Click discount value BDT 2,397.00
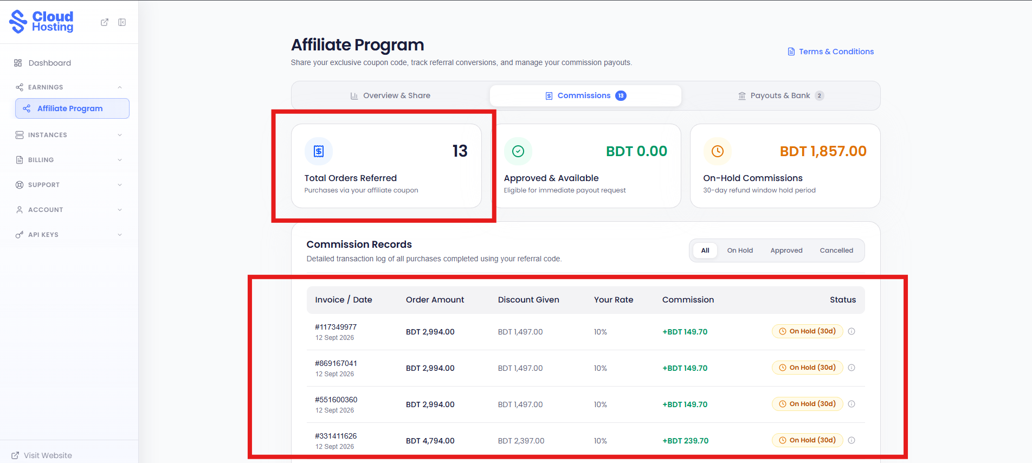 coord(521,441)
